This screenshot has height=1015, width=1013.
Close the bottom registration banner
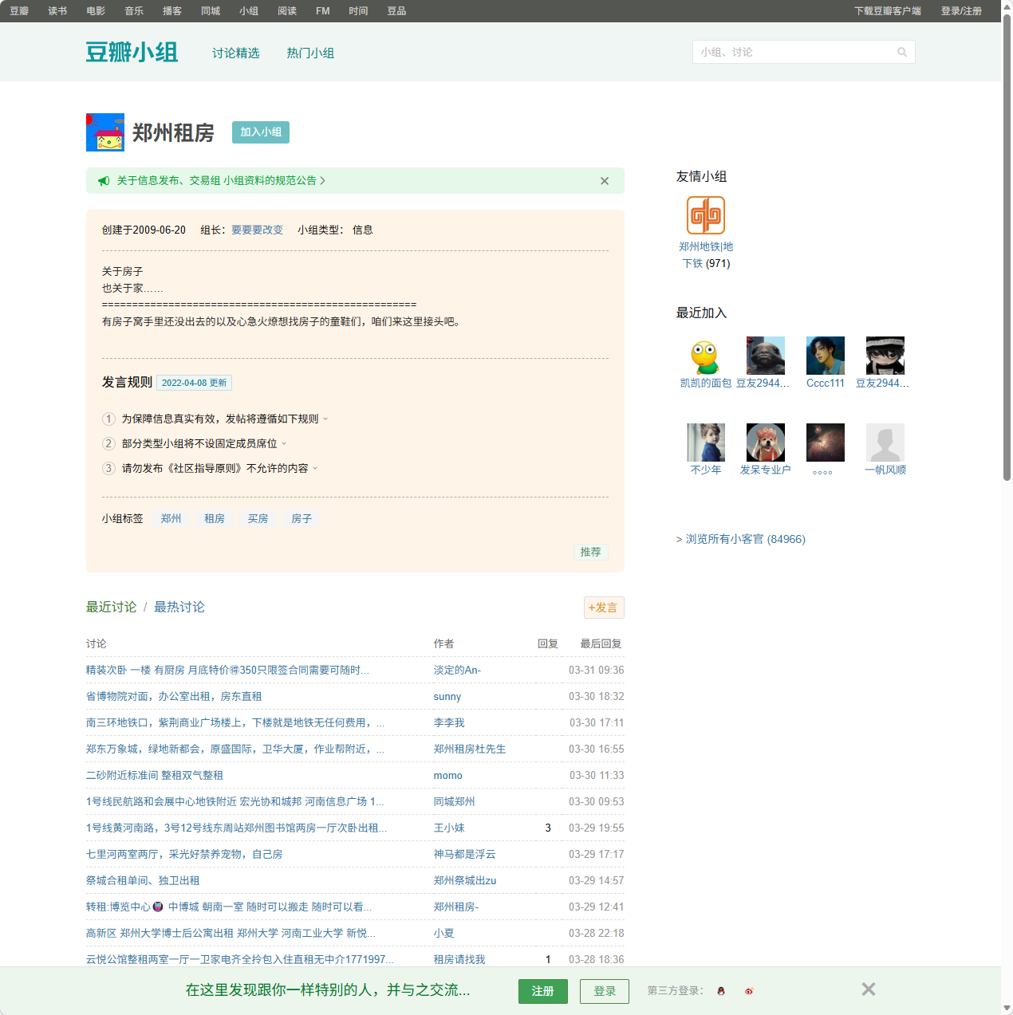point(869,989)
